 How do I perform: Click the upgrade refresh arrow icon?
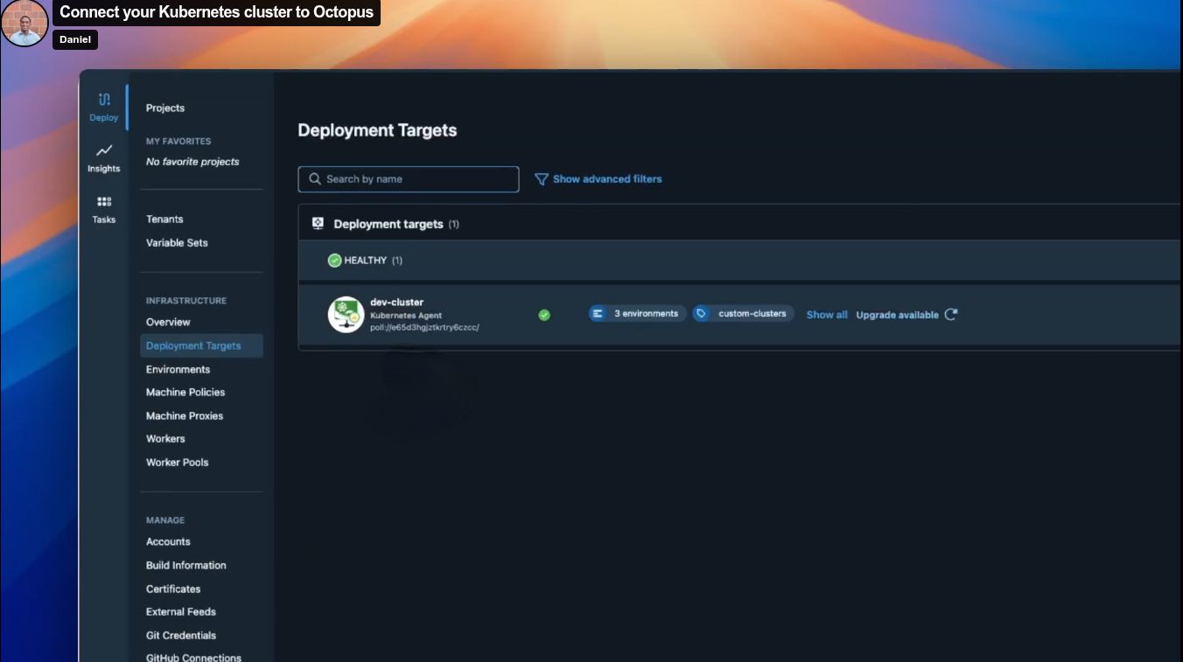(951, 314)
